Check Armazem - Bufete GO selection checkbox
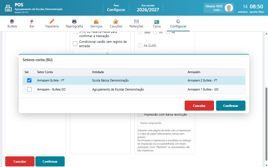This screenshot has width=268, height=167. point(29,89)
